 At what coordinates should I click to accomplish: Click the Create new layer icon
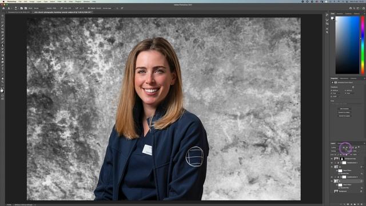359,204
